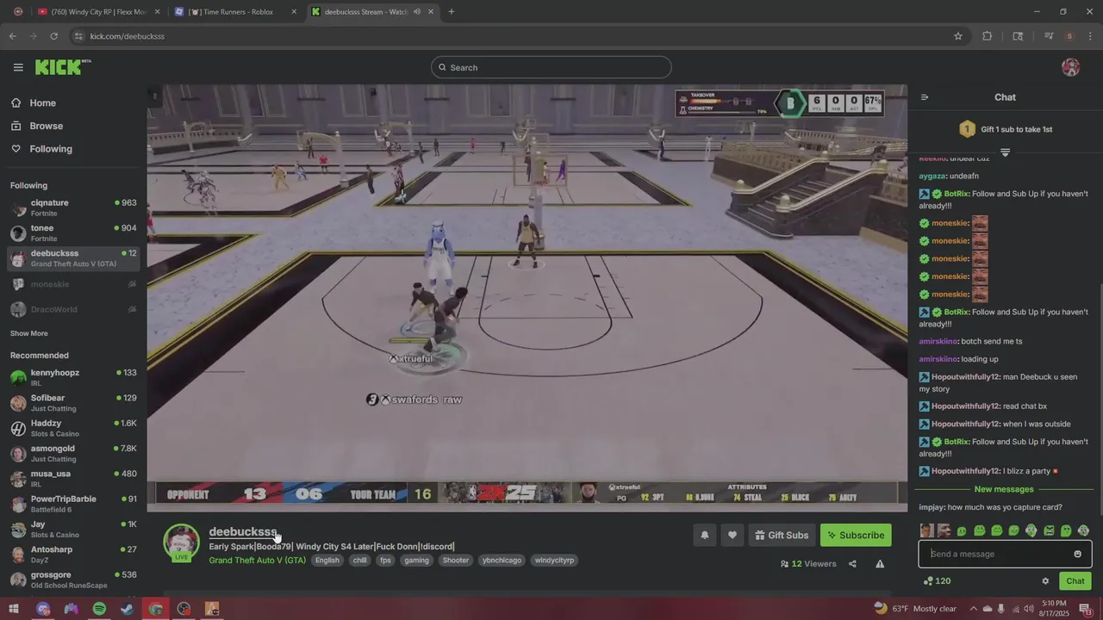Viewport: 1103px width, 620px height.
Task: Click the share icon next to viewer count
Action: (852, 564)
